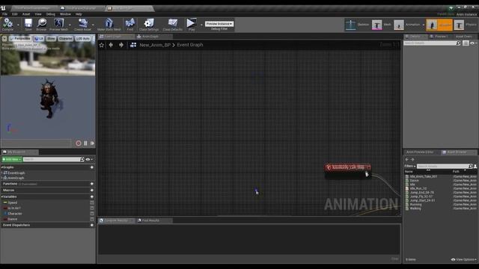Open the File menu

click(5, 14)
